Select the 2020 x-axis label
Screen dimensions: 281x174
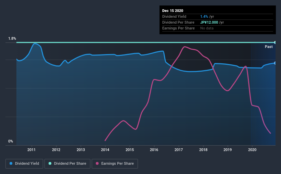pos(252,150)
